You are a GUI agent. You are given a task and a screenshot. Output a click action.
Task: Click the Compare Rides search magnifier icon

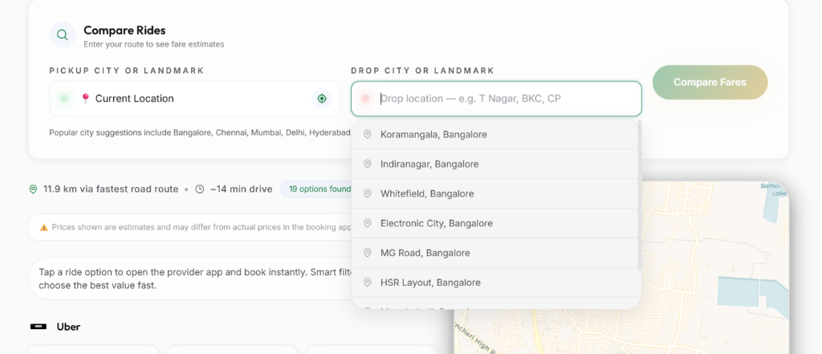point(63,35)
